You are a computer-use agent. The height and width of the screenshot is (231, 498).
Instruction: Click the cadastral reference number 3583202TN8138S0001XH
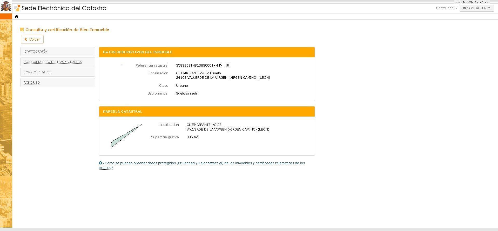point(197,66)
